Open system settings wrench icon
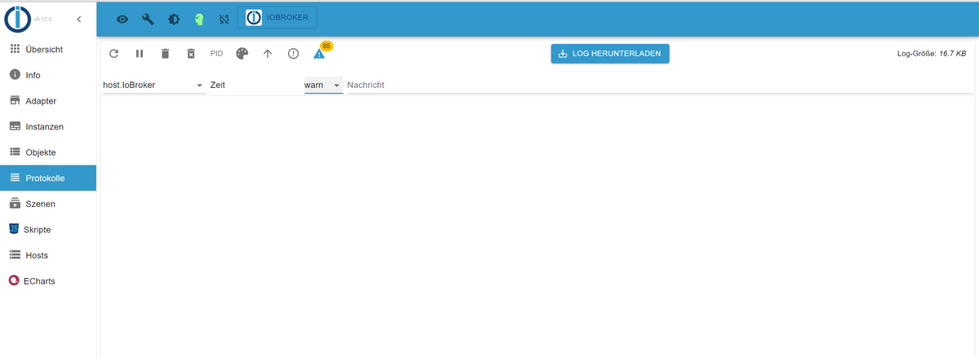The width and height of the screenshot is (979, 357). (x=148, y=19)
